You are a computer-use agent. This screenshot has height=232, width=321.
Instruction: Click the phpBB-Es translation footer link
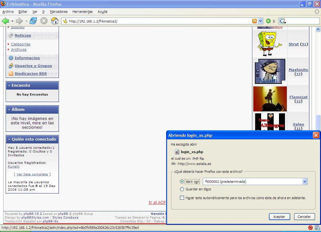click(x=50, y=221)
